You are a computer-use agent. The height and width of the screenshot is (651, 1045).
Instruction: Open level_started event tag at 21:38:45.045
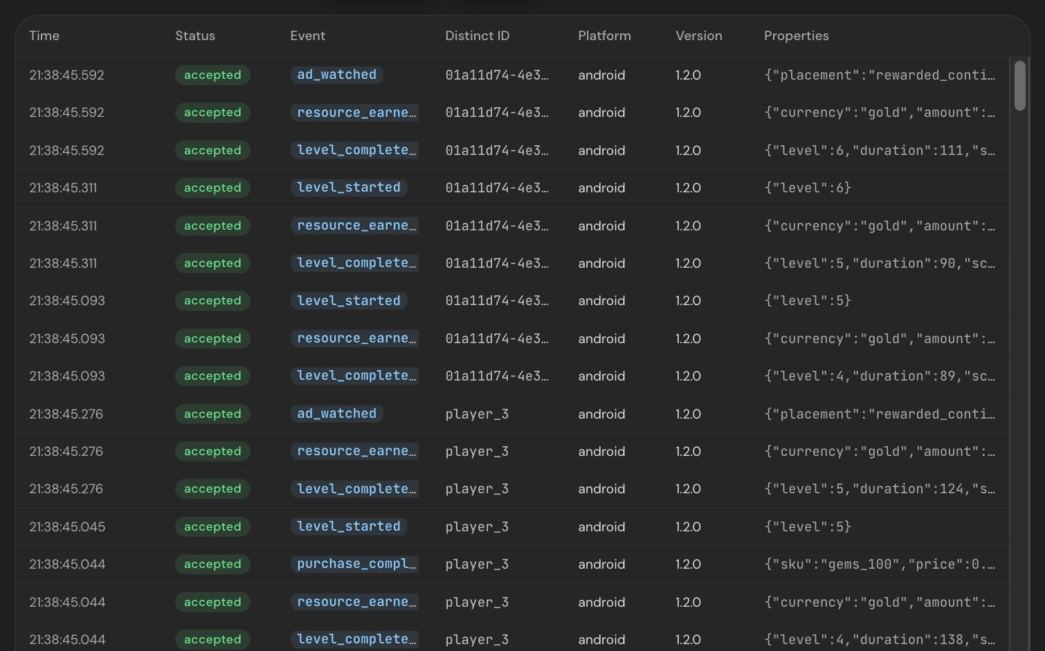point(349,526)
